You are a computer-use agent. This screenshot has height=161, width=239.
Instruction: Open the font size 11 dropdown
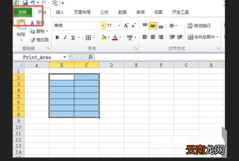click(x=119, y=25)
